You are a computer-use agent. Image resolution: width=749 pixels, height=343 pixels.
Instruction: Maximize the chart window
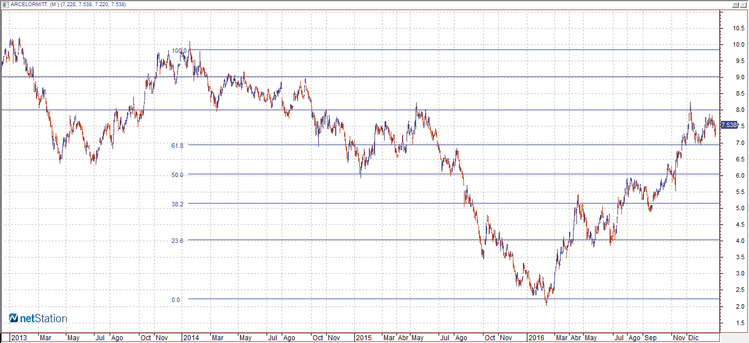pyautogui.click(x=734, y=4)
